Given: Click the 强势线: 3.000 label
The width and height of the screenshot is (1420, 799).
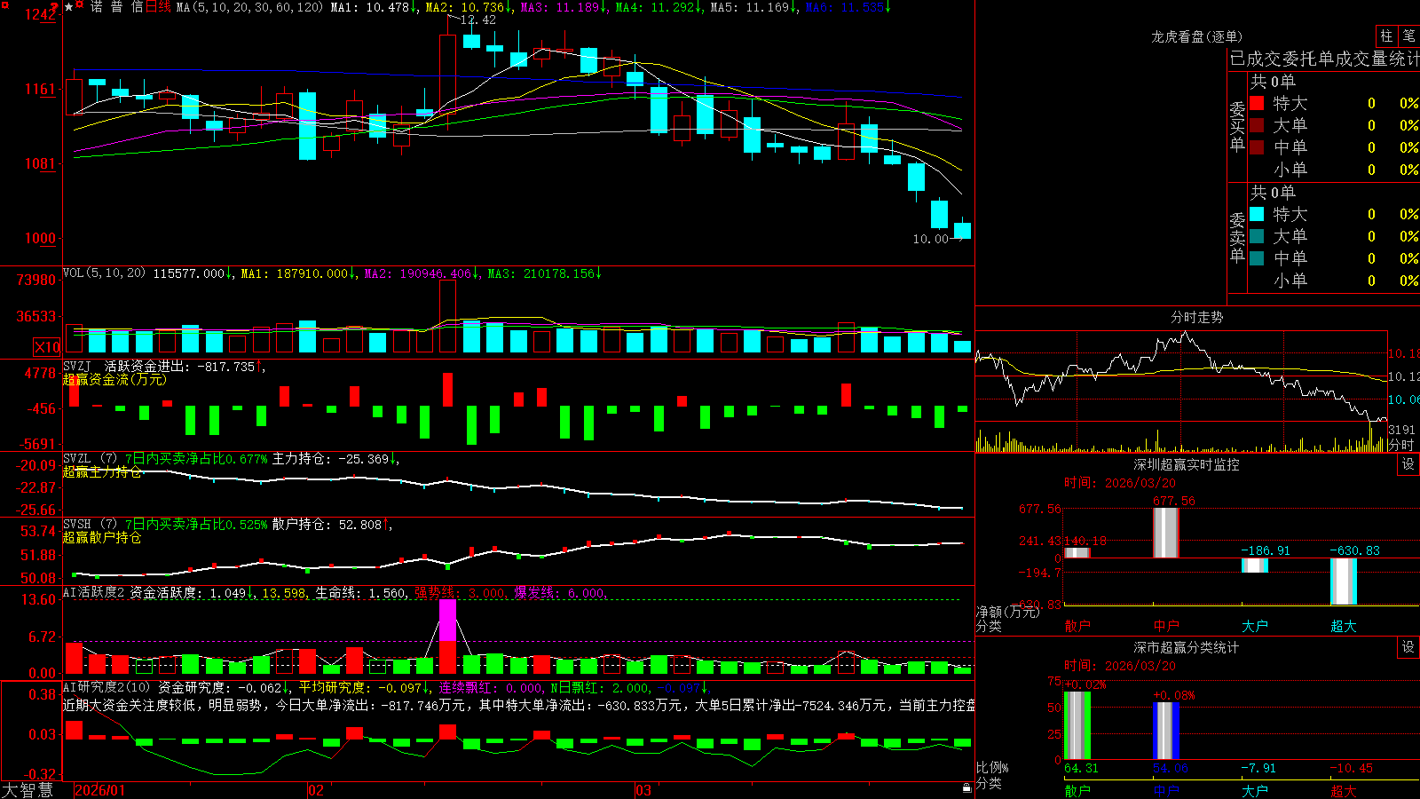Looking at the screenshot, I should [x=461, y=593].
